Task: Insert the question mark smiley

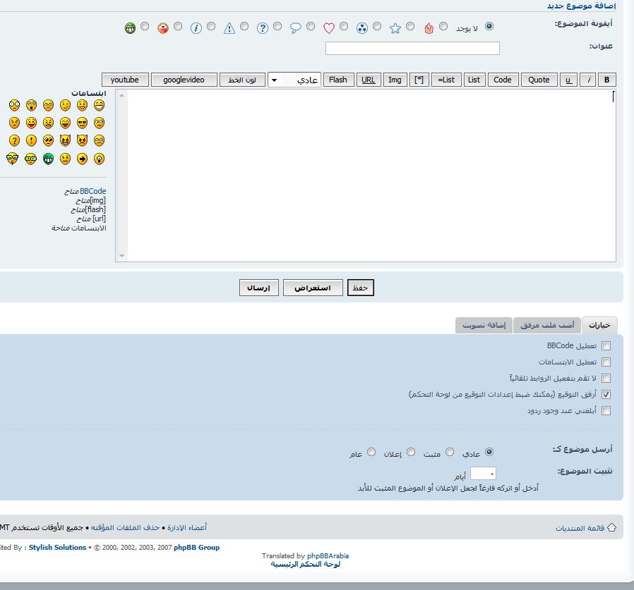Action: tap(14, 140)
